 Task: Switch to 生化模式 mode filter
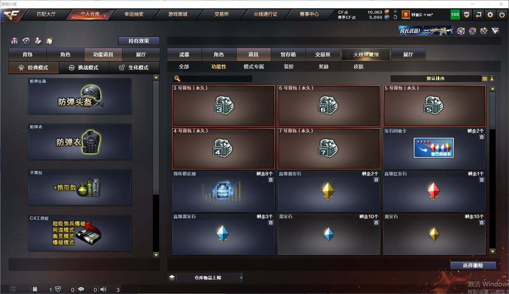click(134, 68)
